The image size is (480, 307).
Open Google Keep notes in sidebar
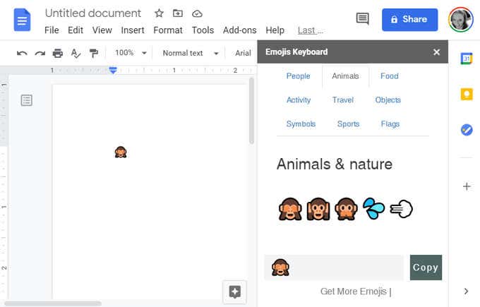tap(466, 94)
